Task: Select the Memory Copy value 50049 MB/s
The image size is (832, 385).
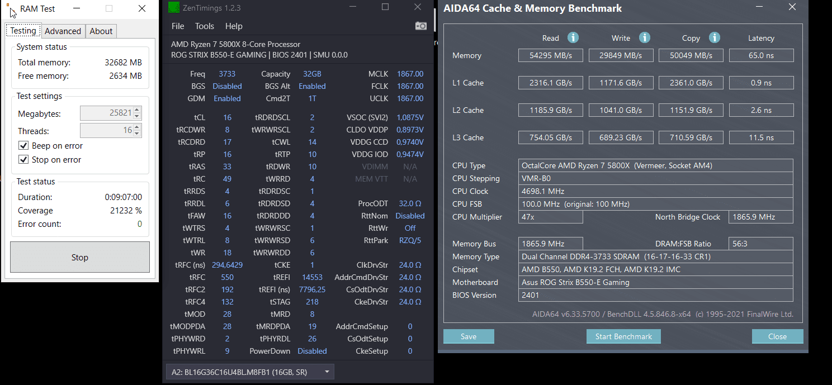Action: pyautogui.click(x=691, y=55)
